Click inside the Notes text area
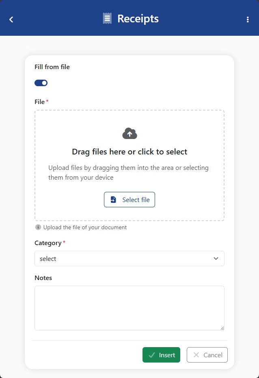Screen dimensions: 259x378 [x=129, y=308]
